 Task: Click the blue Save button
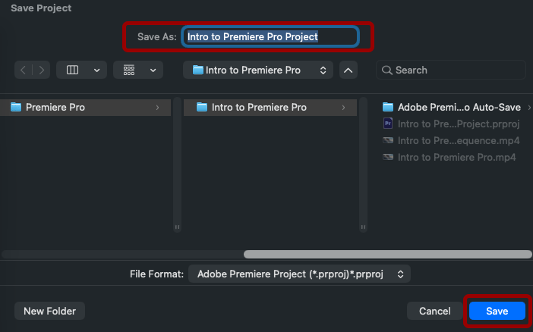497,311
